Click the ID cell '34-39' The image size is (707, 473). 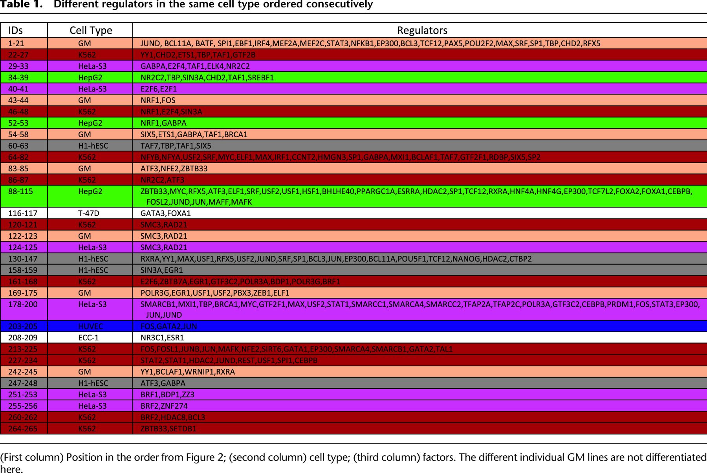18,78
